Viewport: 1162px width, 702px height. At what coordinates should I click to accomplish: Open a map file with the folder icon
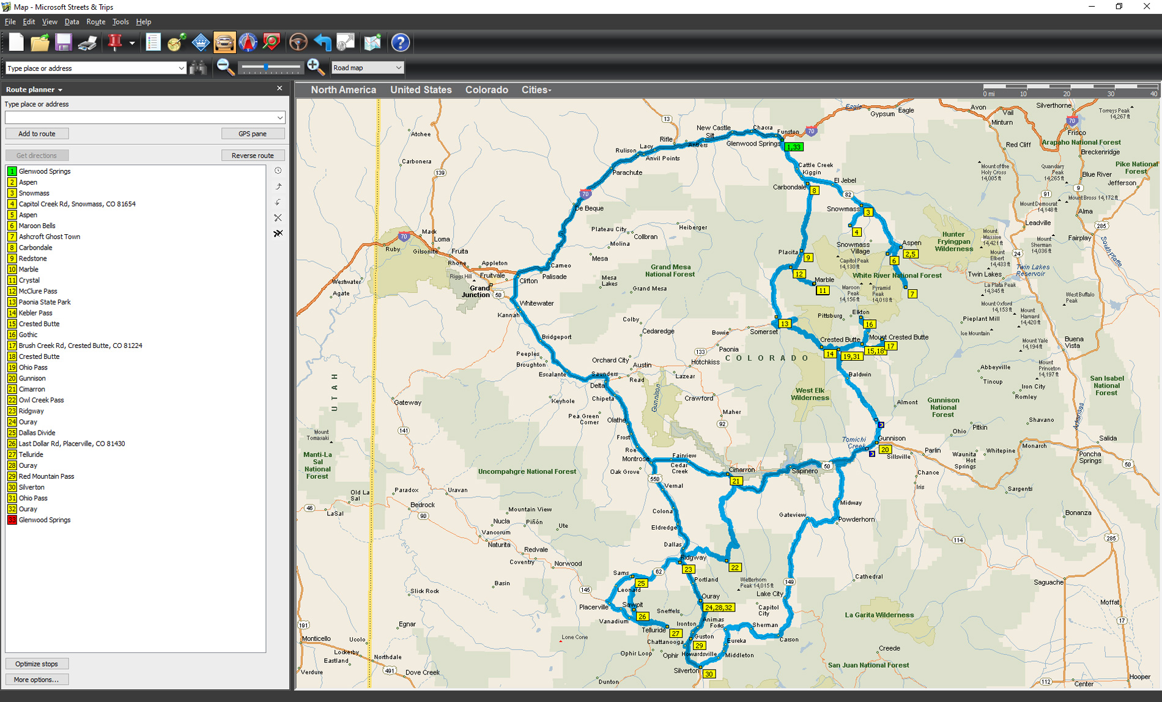point(40,43)
